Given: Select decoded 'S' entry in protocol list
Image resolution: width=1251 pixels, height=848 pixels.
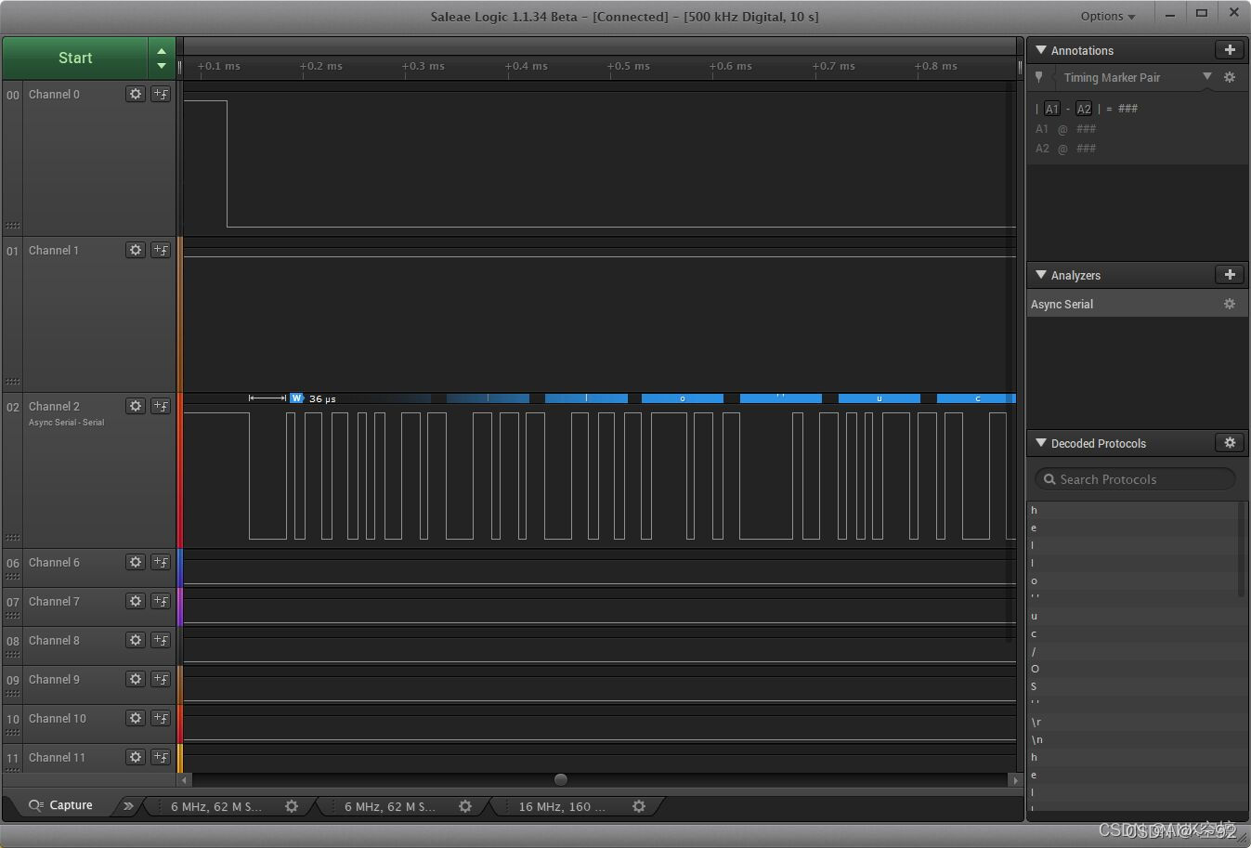Looking at the screenshot, I should point(1133,686).
